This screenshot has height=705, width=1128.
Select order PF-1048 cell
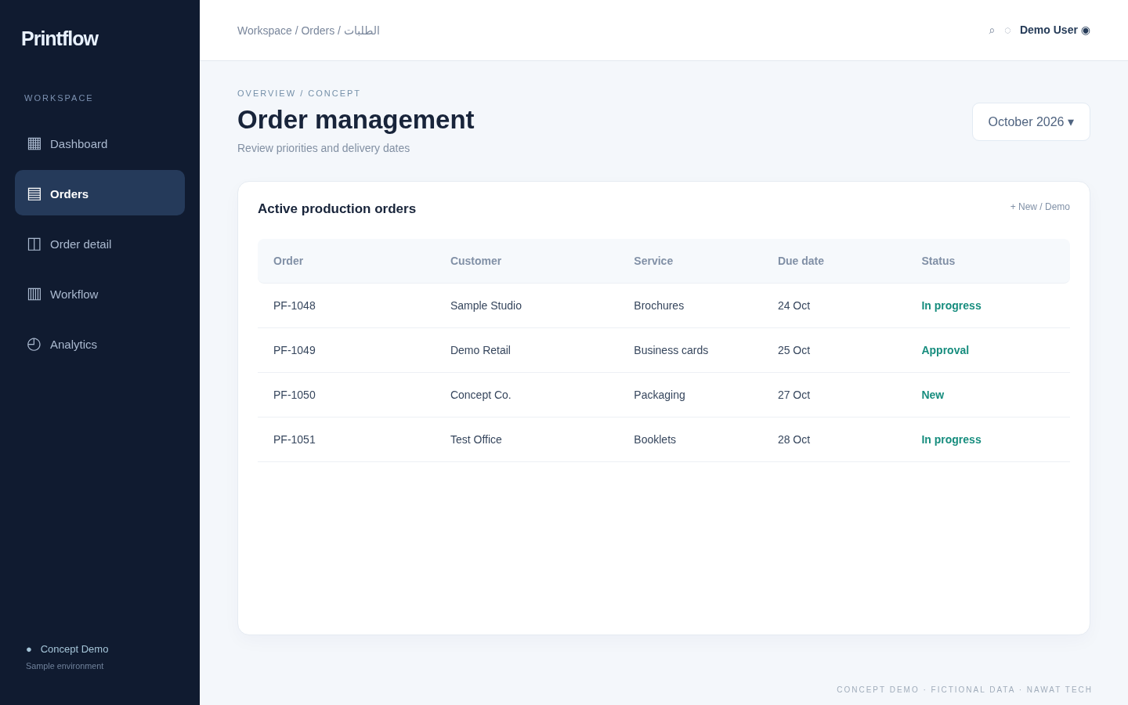point(295,305)
